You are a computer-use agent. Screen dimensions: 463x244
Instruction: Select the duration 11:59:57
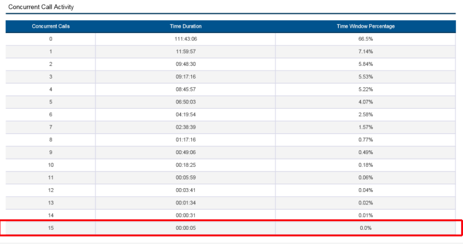(185, 51)
